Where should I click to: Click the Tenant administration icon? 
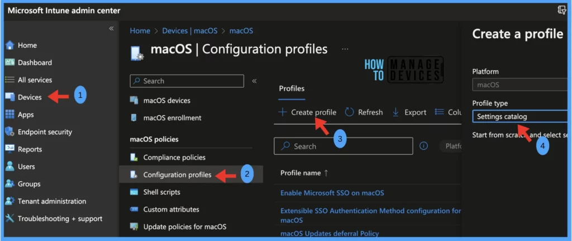click(10, 201)
